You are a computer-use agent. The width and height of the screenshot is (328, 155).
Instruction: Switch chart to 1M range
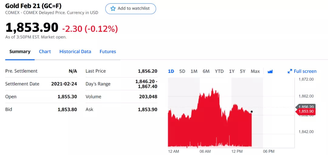(194, 71)
